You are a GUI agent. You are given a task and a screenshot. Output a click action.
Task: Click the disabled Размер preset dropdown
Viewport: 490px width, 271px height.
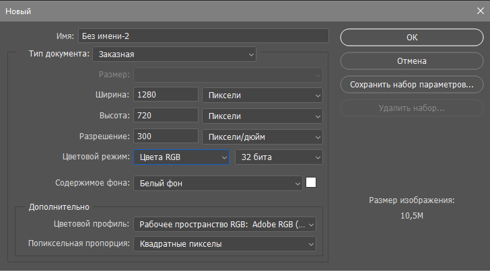228,75
